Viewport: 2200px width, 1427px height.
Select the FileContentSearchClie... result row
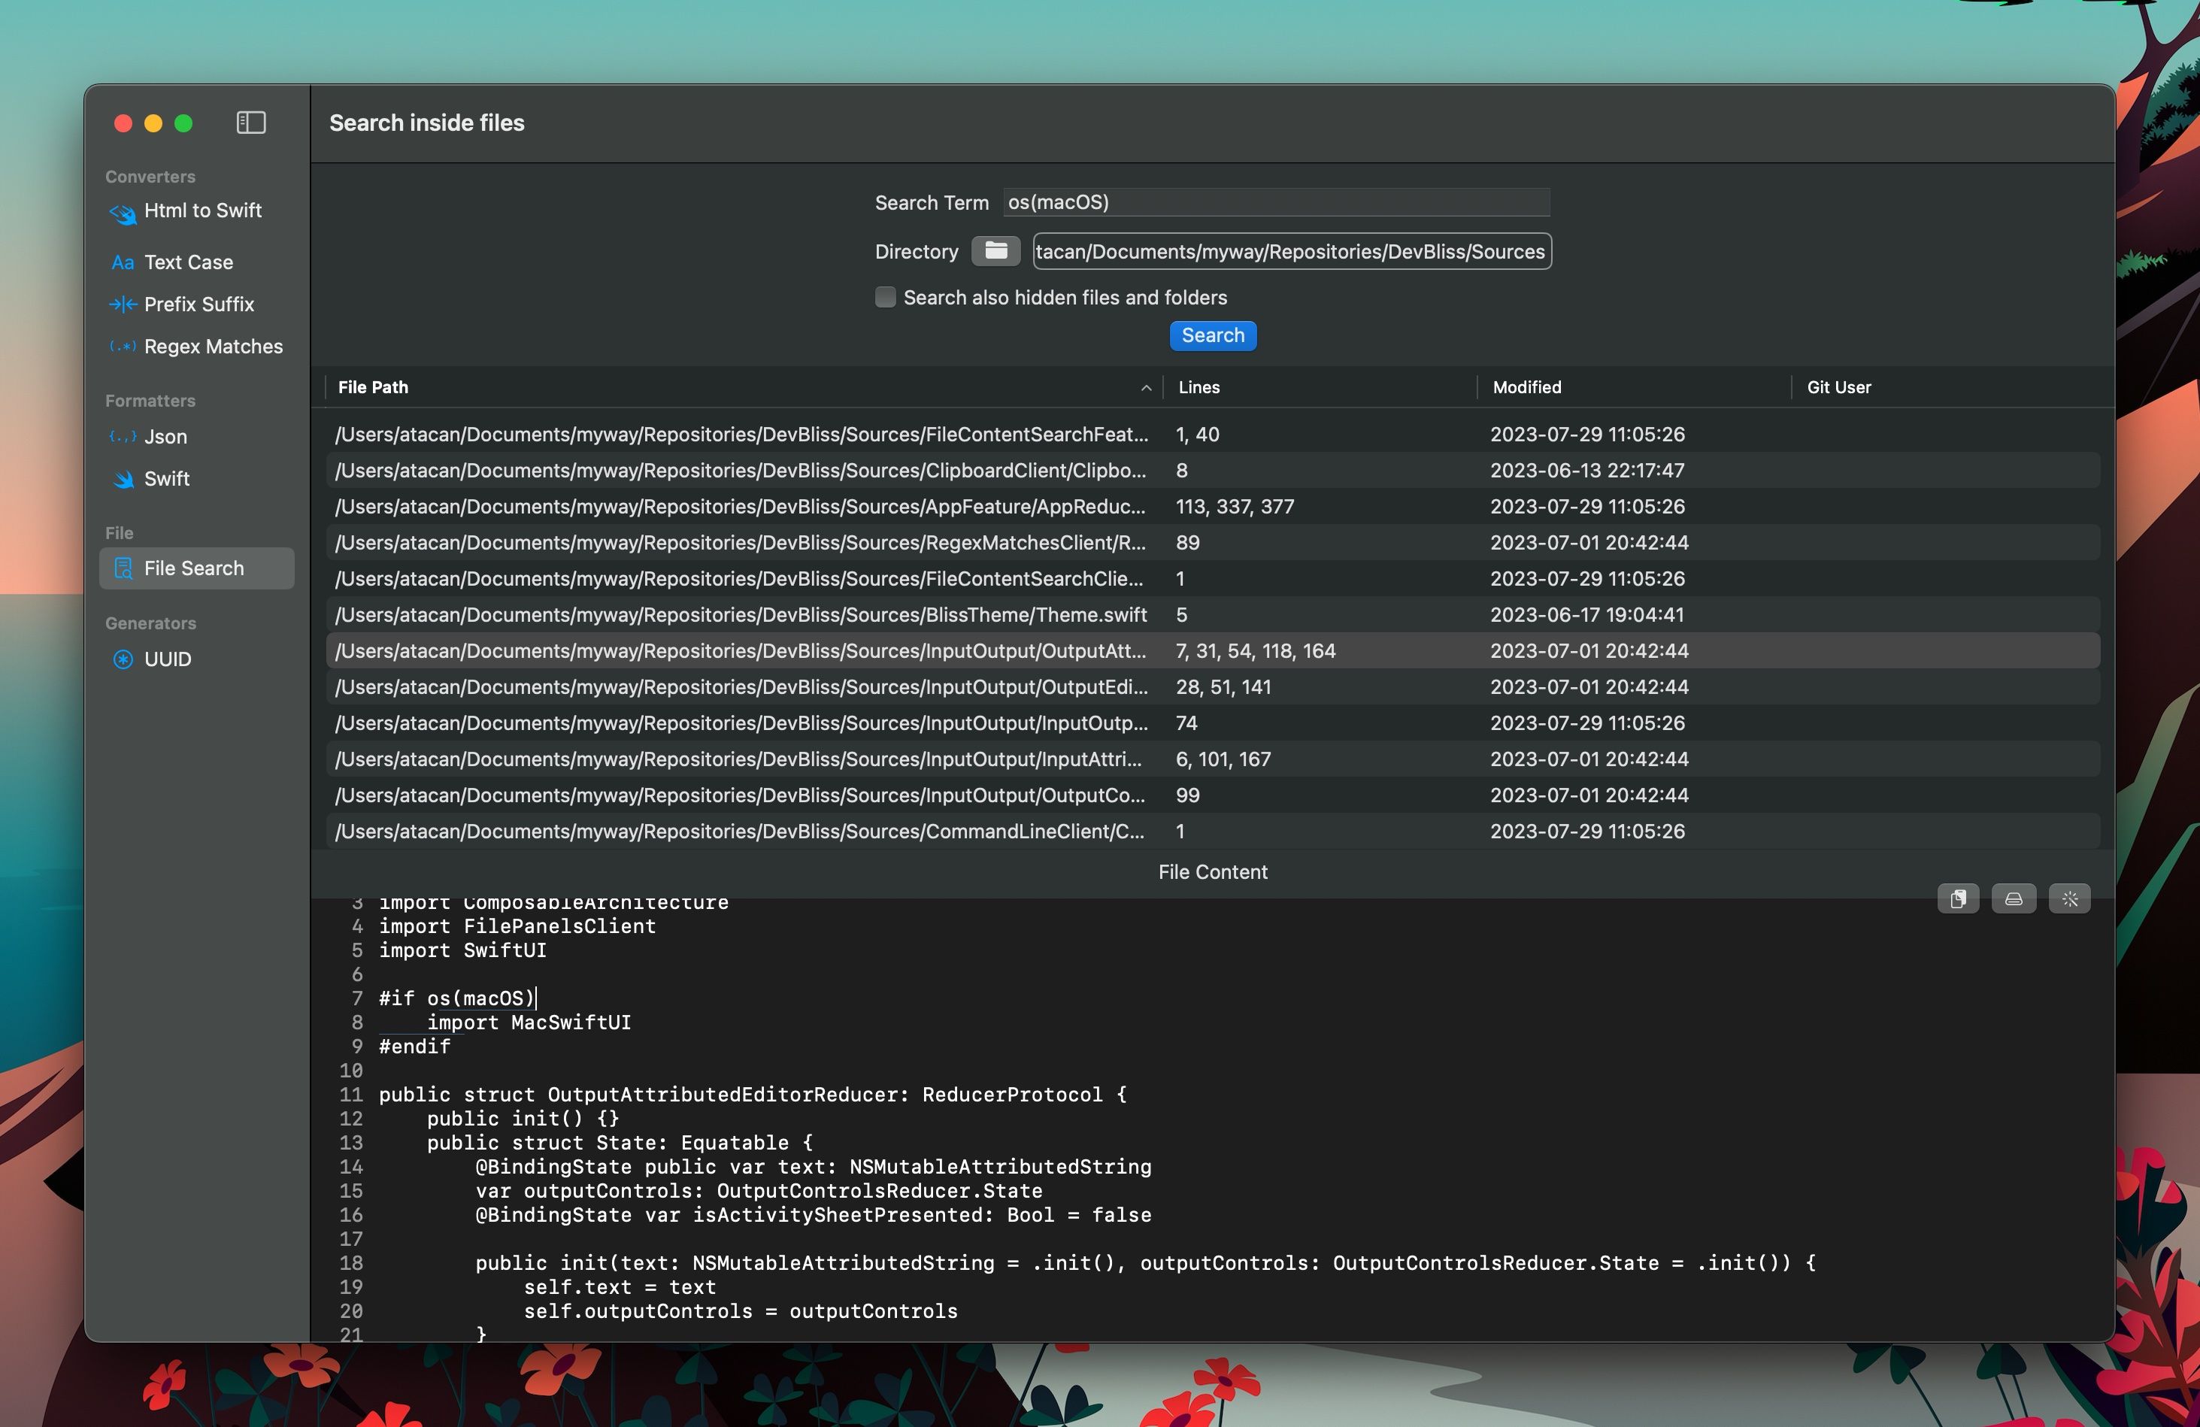1213,579
